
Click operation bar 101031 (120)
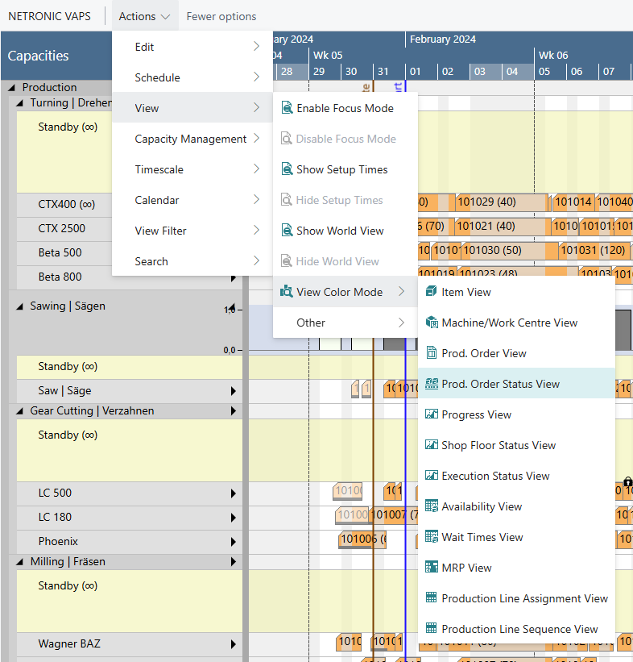(594, 250)
